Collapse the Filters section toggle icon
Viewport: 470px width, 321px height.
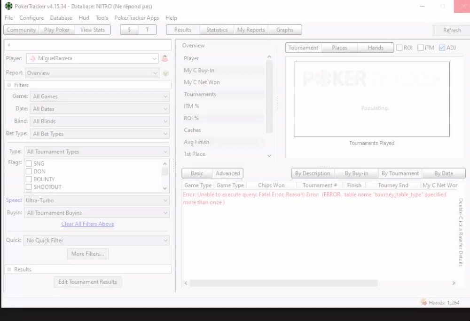click(9, 85)
